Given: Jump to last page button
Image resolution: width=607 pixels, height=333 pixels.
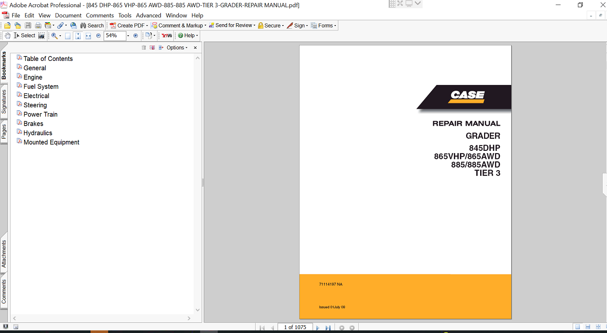Looking at the screenshot, I should pyautogui.click(x=328, y=328).
